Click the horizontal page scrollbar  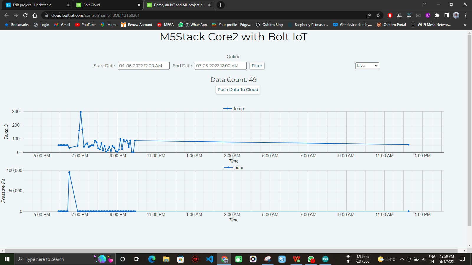[231, 251]
